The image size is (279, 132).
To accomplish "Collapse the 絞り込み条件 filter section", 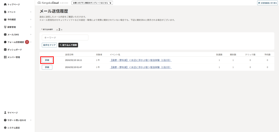I will [x=47, y=29].
